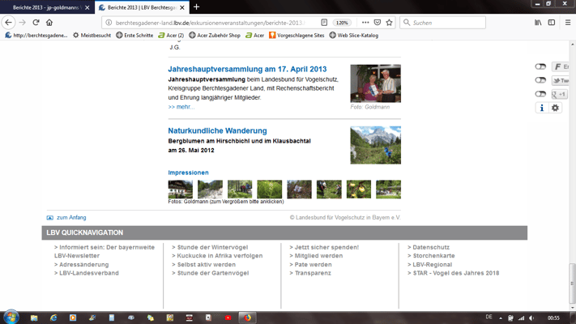Screen dimensions: 576x324
Task: Open the social sharing settings gear
Action: 555,108
